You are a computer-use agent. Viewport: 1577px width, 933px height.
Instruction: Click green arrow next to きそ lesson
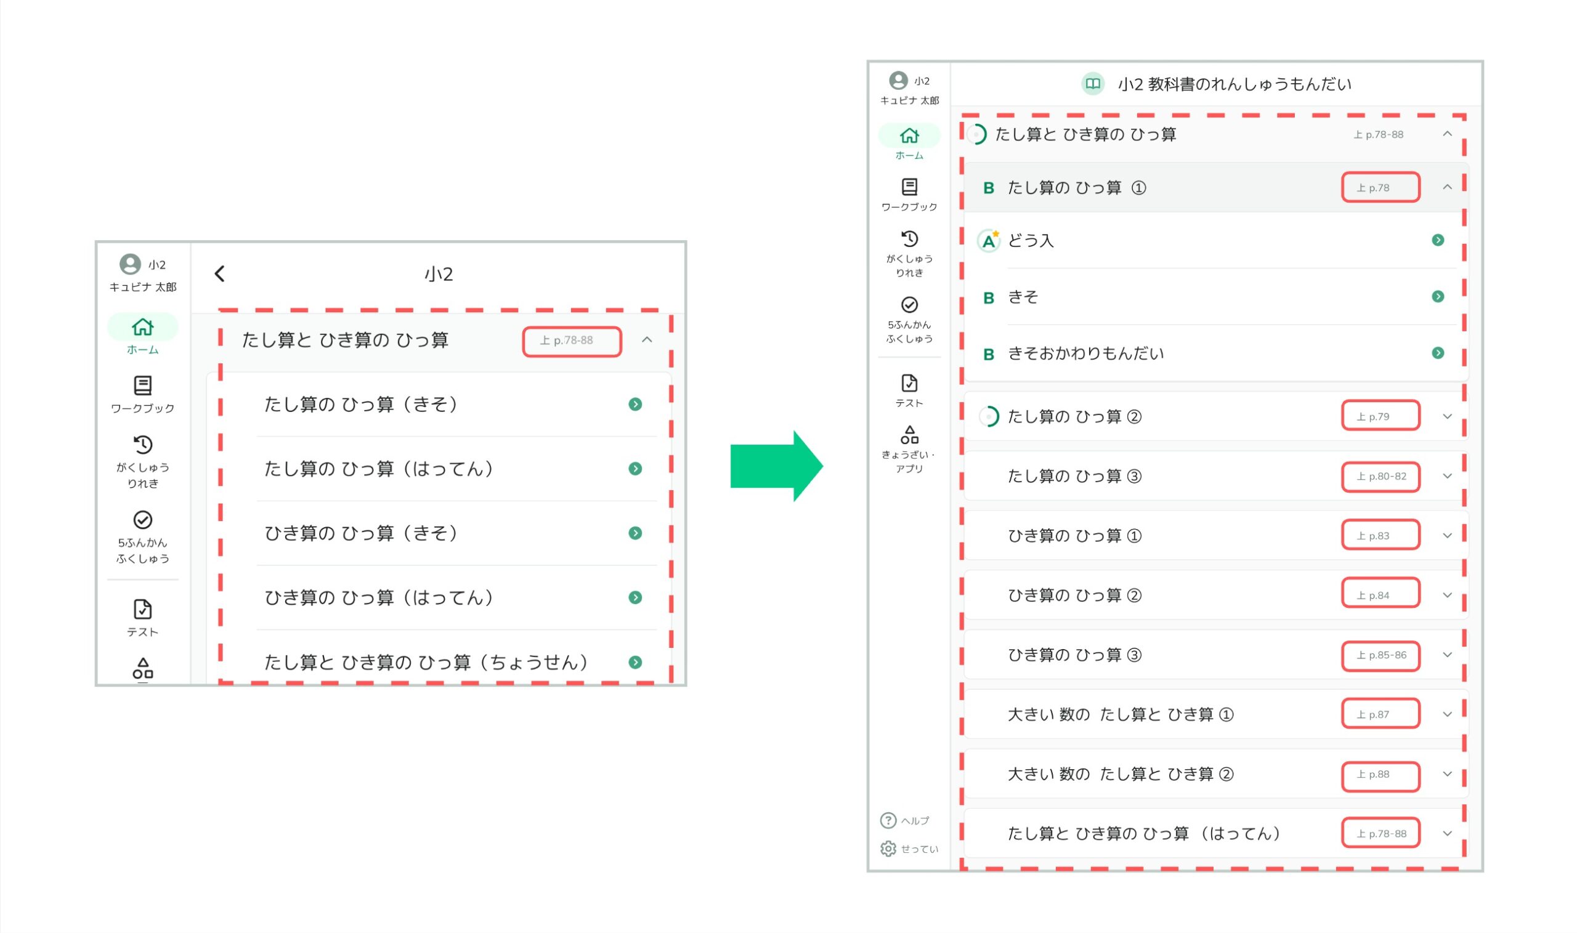coord(1437,297)
